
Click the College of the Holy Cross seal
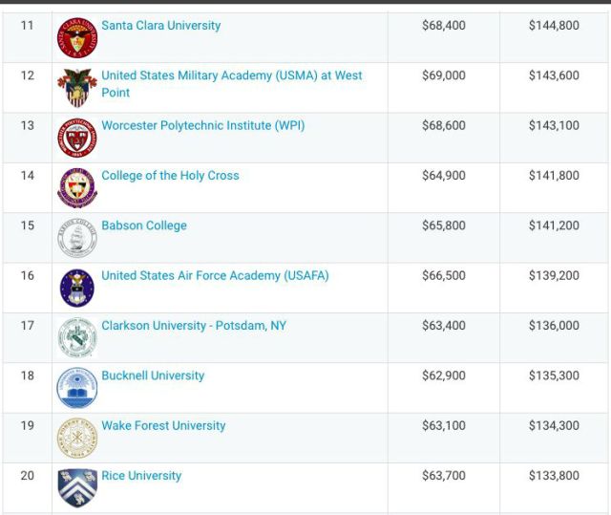(77, 187)
